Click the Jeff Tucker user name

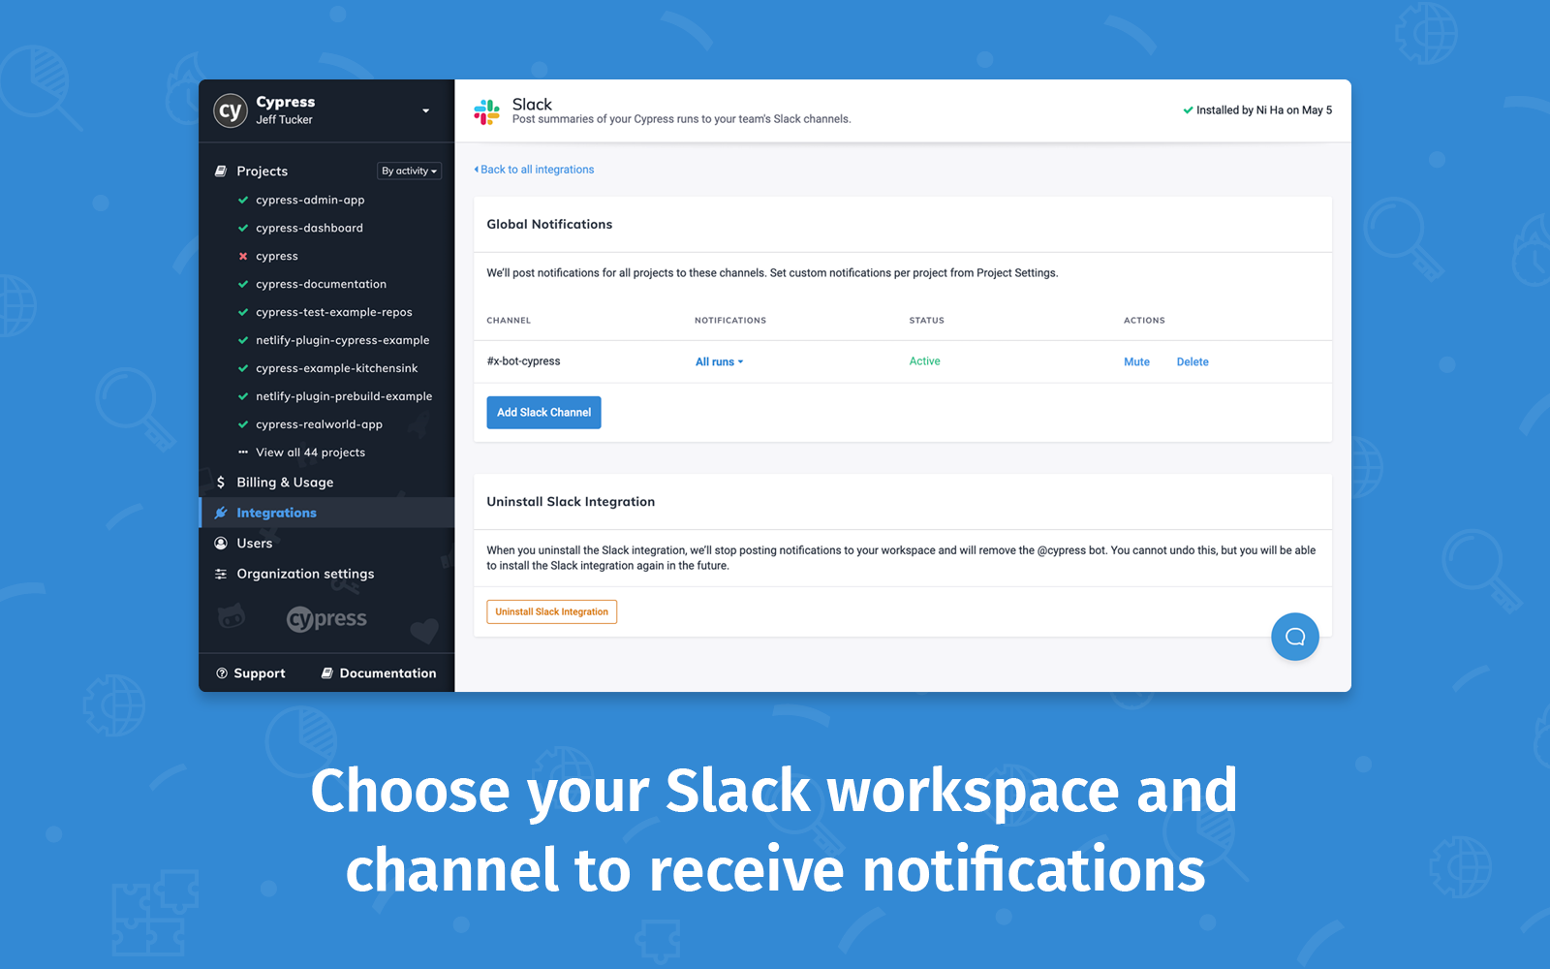point(284,120)
